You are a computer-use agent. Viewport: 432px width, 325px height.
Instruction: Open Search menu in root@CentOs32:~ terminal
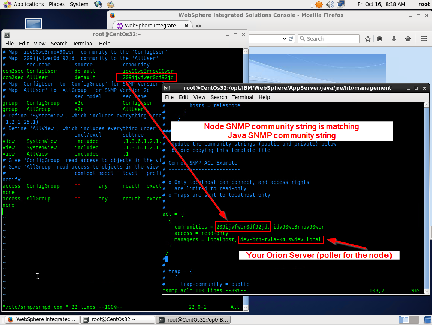[59, 44]
